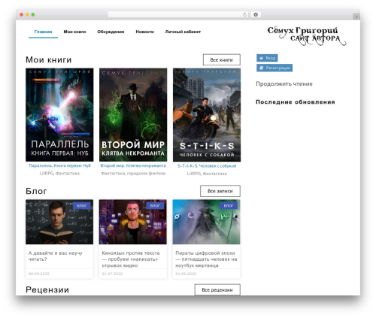
Task: Click LitRPG, Фантастика genre under S-T-I-K-S
Action: pos(207,174)
